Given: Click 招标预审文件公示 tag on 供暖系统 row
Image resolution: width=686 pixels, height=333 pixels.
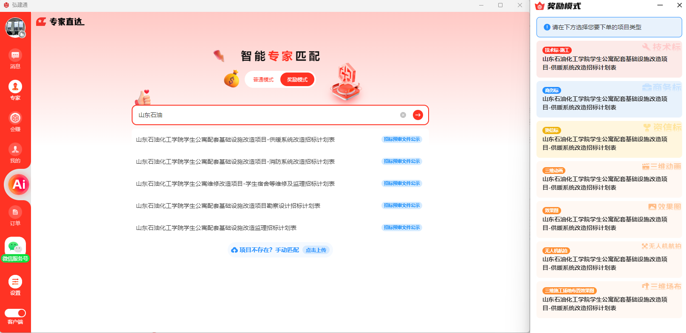Looking at the screenshot, I should (402, 139).
